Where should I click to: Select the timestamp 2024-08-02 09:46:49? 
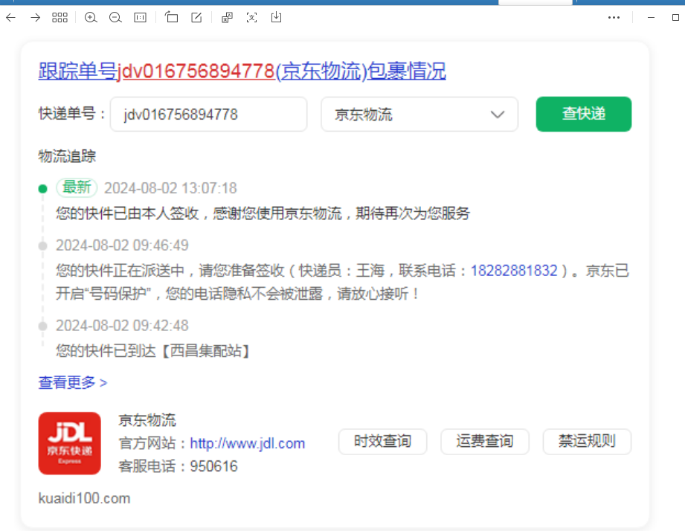[122, 245]
